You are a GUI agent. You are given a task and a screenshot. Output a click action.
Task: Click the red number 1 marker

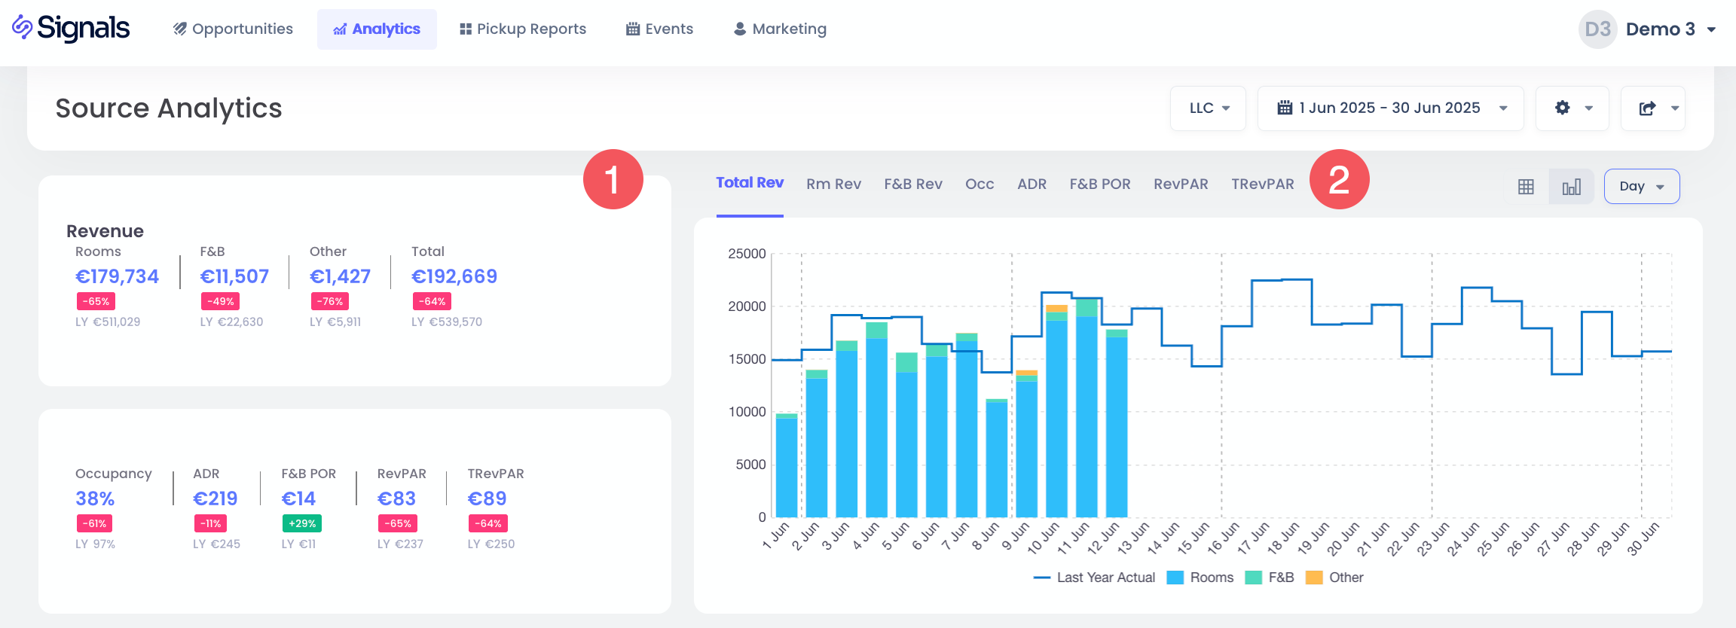613,179
